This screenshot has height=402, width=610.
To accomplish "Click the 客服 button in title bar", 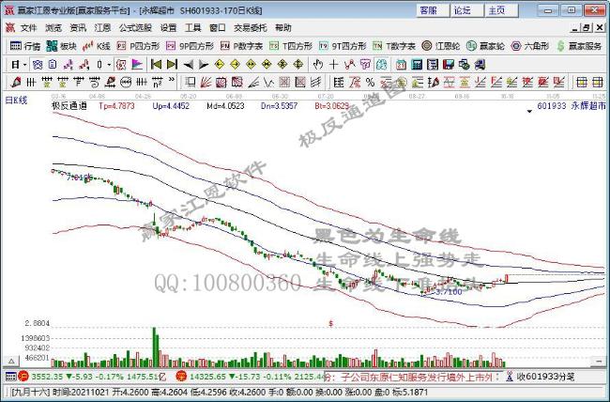I will tap(433, 10).
